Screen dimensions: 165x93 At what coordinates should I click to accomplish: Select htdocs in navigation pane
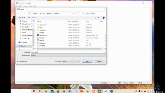coord(24,33)
